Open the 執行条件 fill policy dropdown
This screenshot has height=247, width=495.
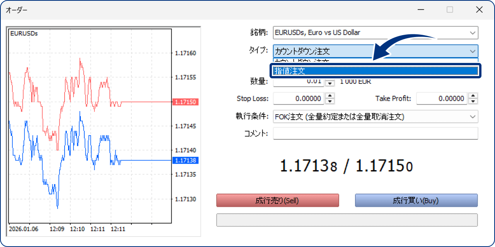pos(472,117)
